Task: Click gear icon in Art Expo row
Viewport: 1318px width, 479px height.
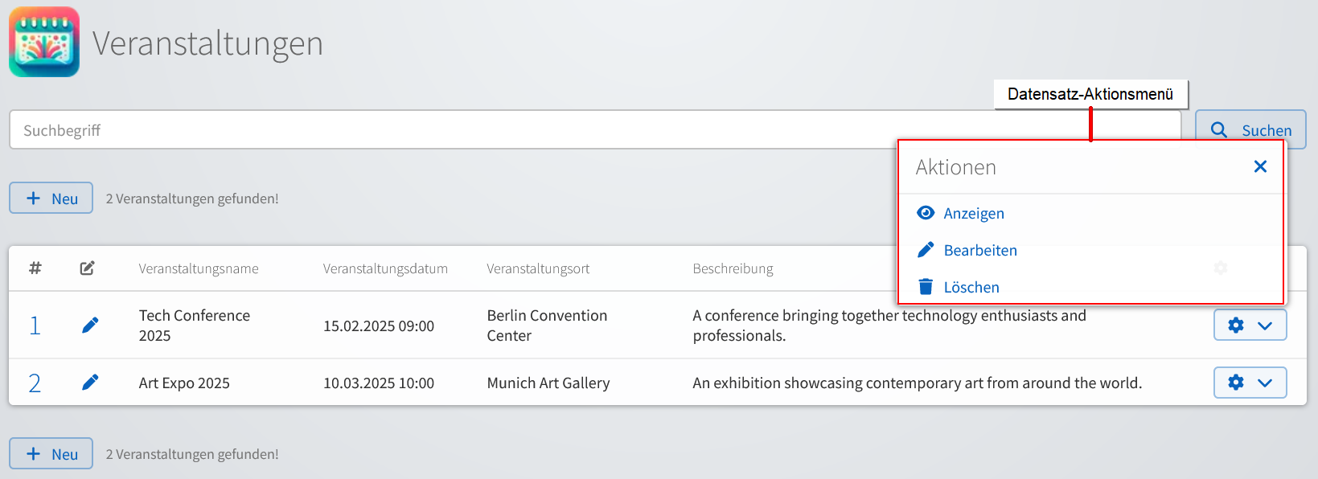Action: (x=1236, y=383)
